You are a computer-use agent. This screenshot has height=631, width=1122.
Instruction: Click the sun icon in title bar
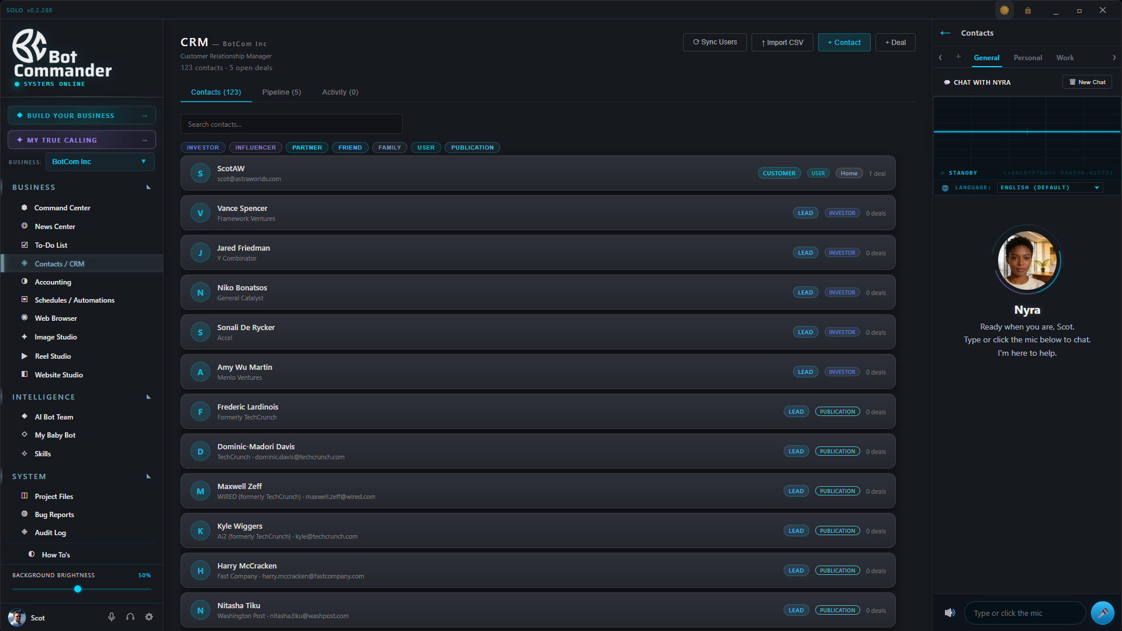(1004, 11)
